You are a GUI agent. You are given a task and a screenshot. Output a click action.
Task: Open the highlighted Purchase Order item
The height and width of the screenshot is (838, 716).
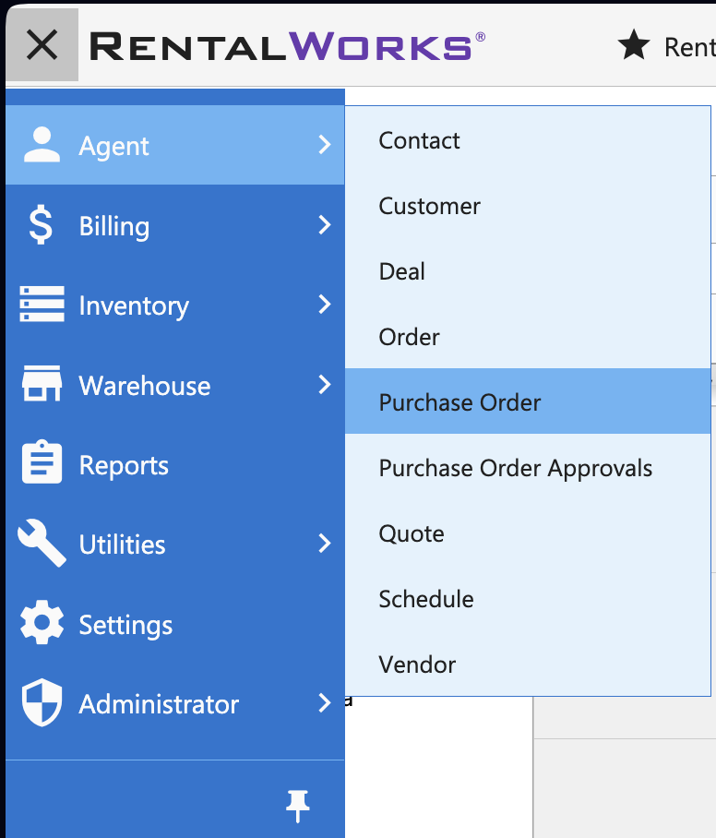pos(528,401)
